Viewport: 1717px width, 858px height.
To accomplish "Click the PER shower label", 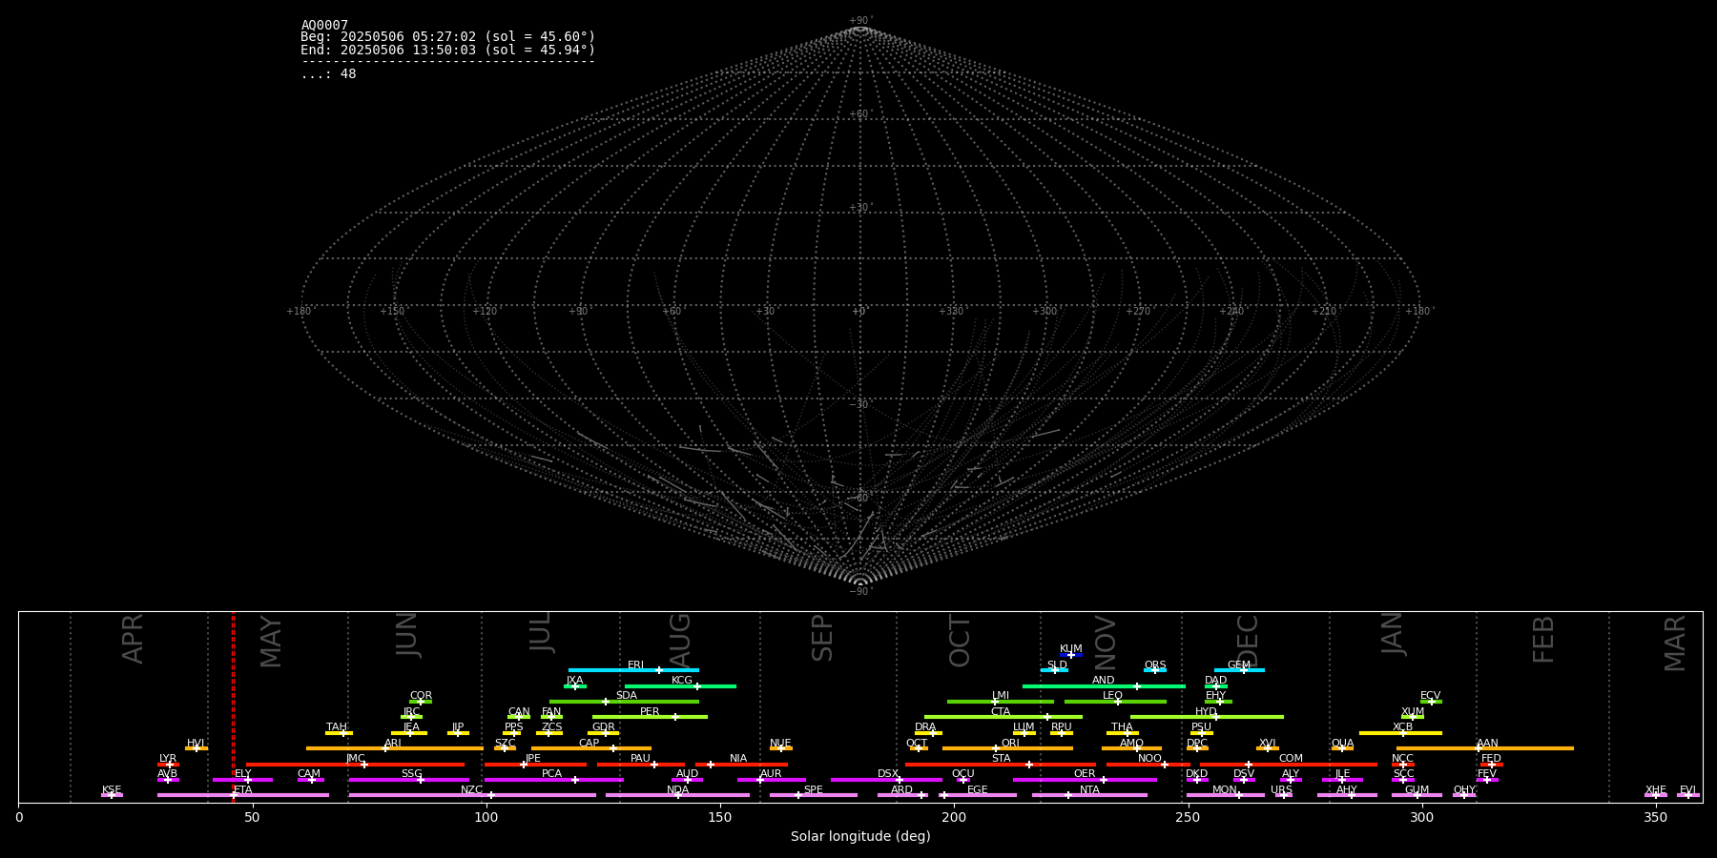I will pyautogui.click(x=650, y=712).
